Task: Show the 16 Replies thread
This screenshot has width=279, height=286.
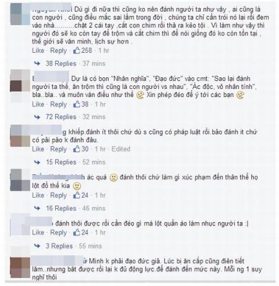Action: 61,208
